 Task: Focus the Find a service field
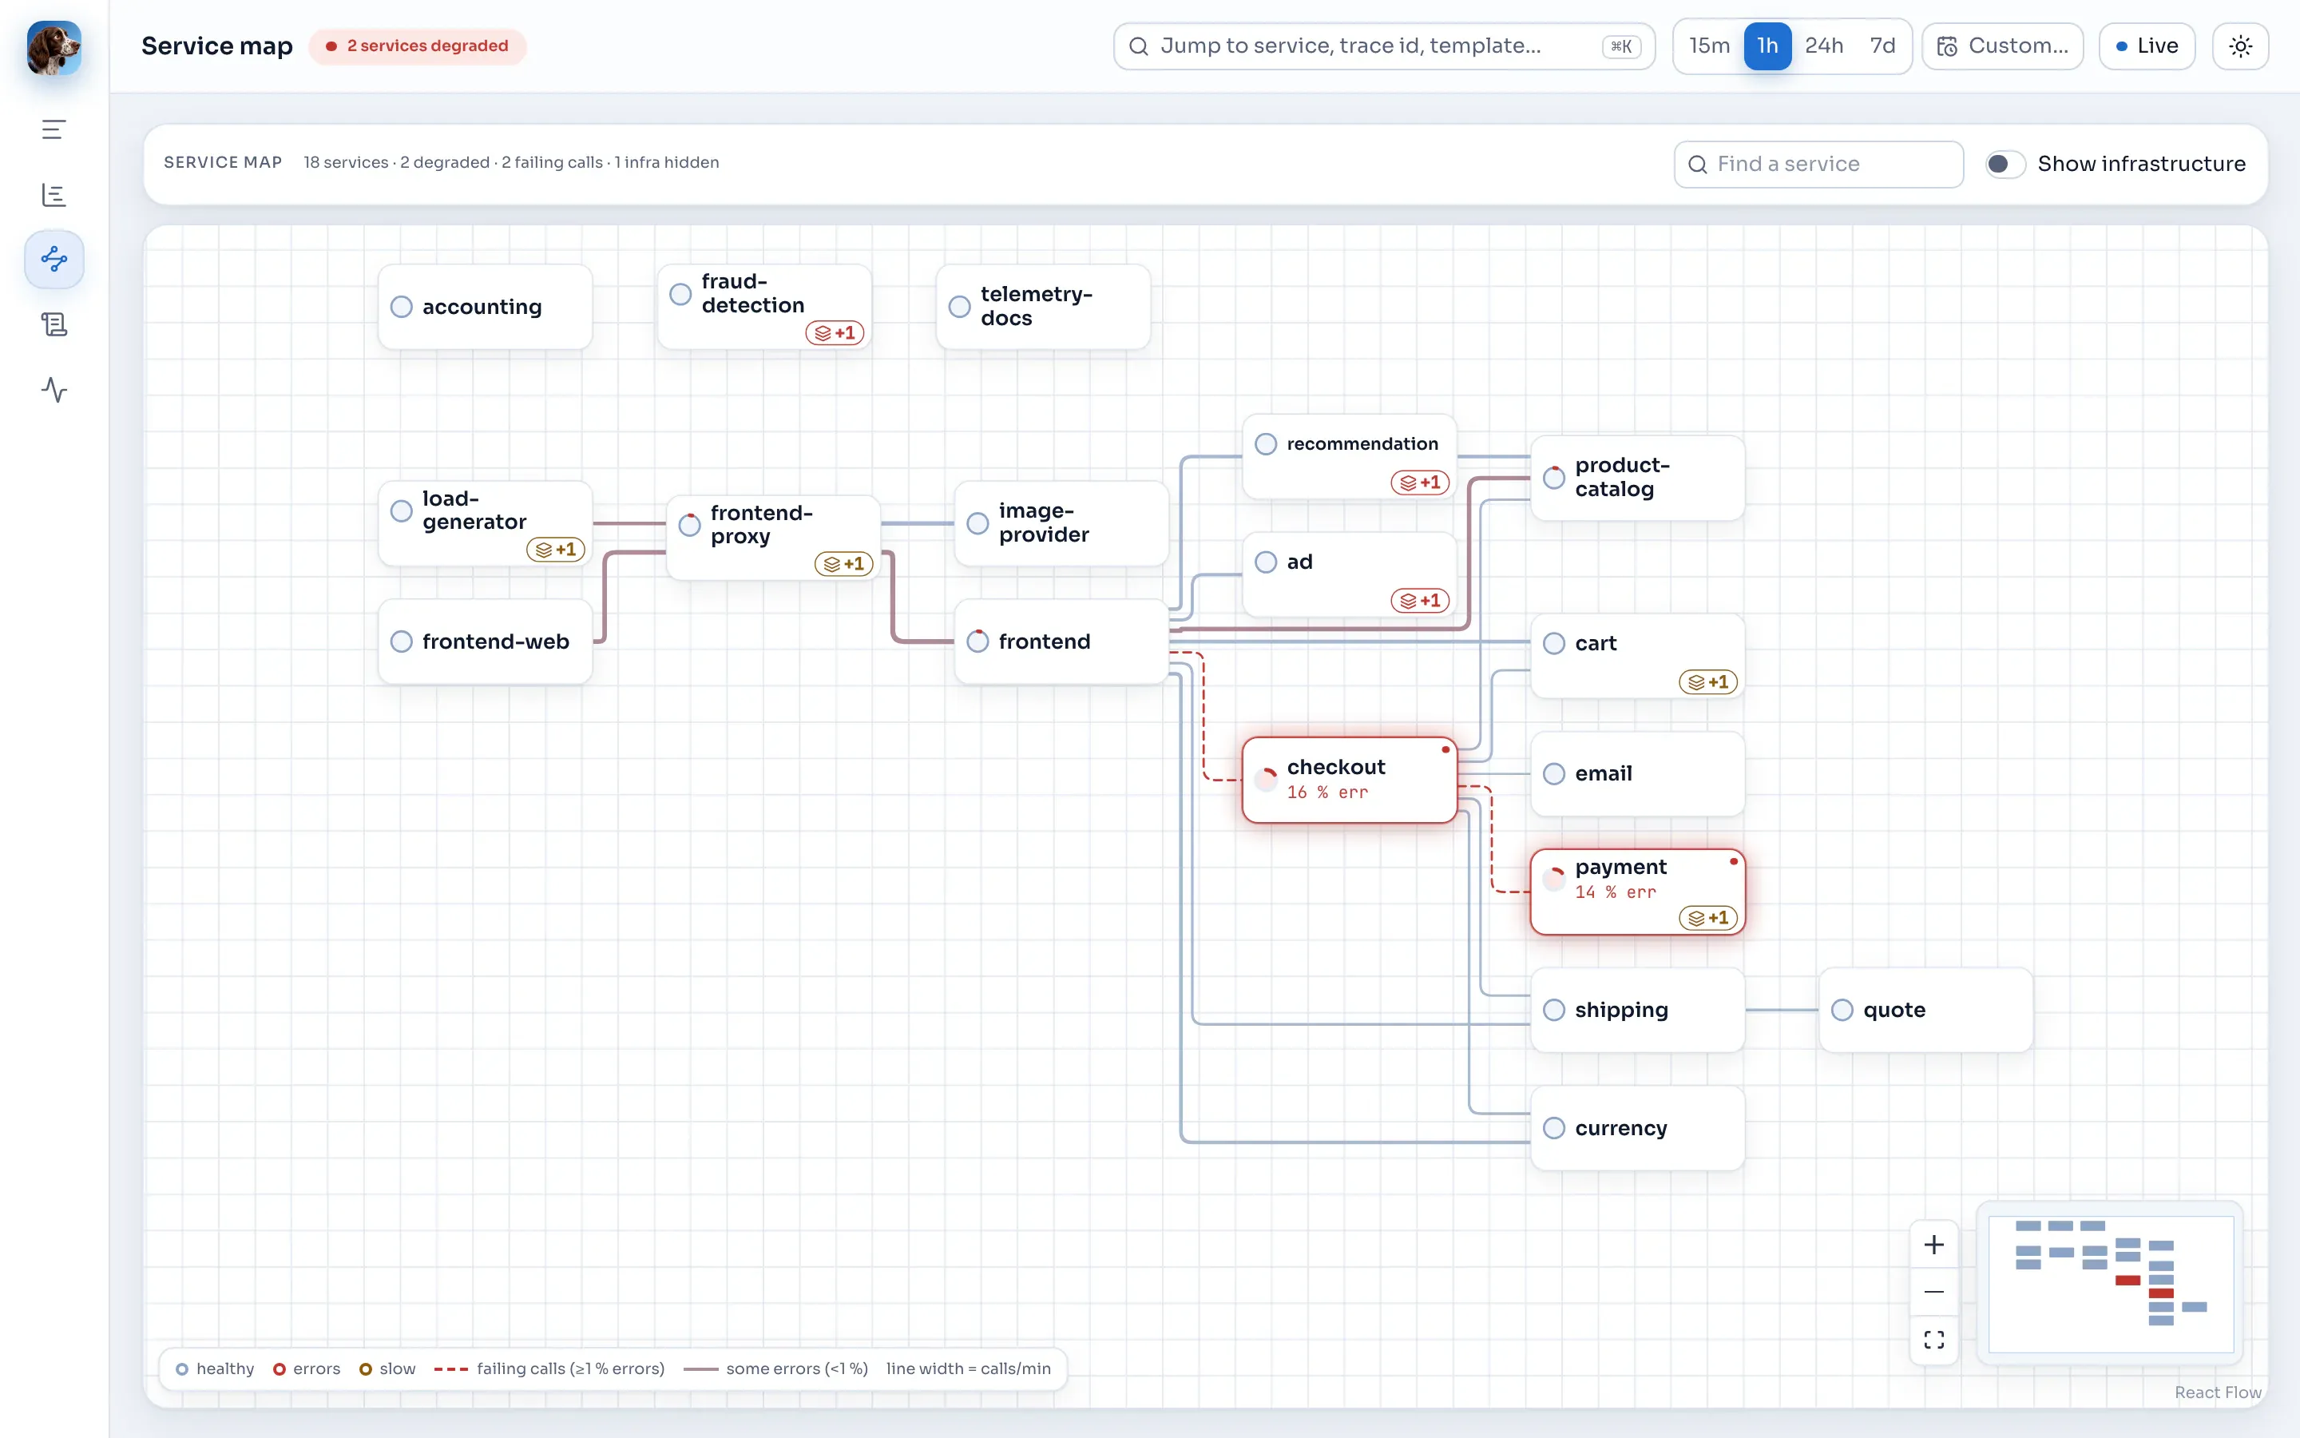point(1818,164)
